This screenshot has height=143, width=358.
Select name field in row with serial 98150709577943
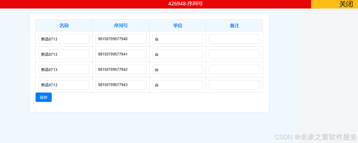click(64, 85)
